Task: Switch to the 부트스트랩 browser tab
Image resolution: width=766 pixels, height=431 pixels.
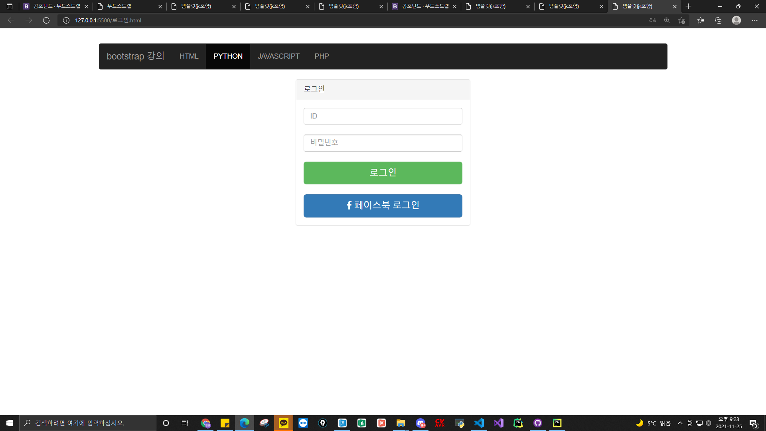Action: [x=128, y=6]
